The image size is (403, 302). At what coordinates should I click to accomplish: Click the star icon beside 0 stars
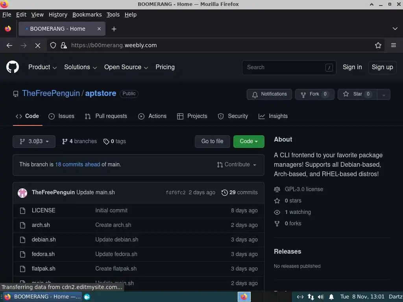[277, 201]
